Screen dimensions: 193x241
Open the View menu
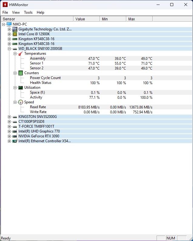point(16,12)
